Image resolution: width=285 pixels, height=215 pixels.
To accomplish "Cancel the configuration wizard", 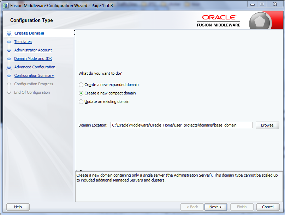I will (x=268, y=207).
